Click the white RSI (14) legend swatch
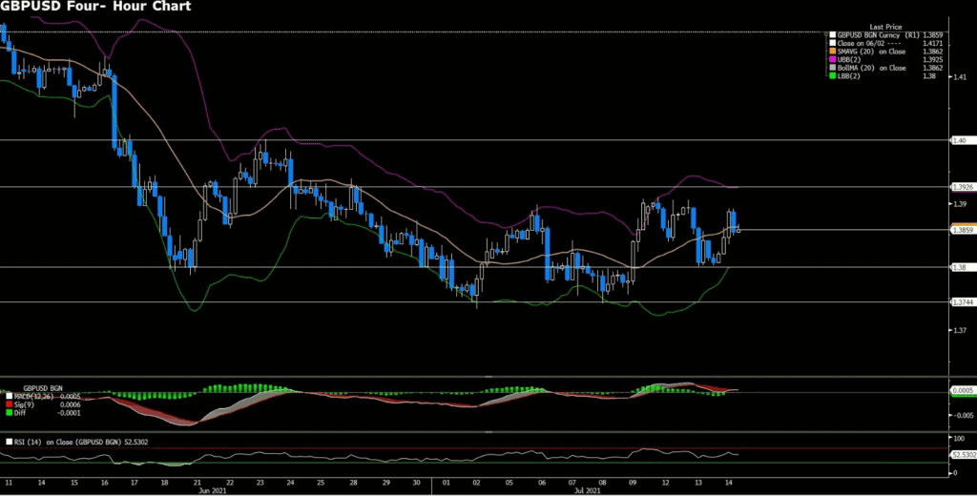Viewport: 977px width, 496px height. (x=9, y=442)
